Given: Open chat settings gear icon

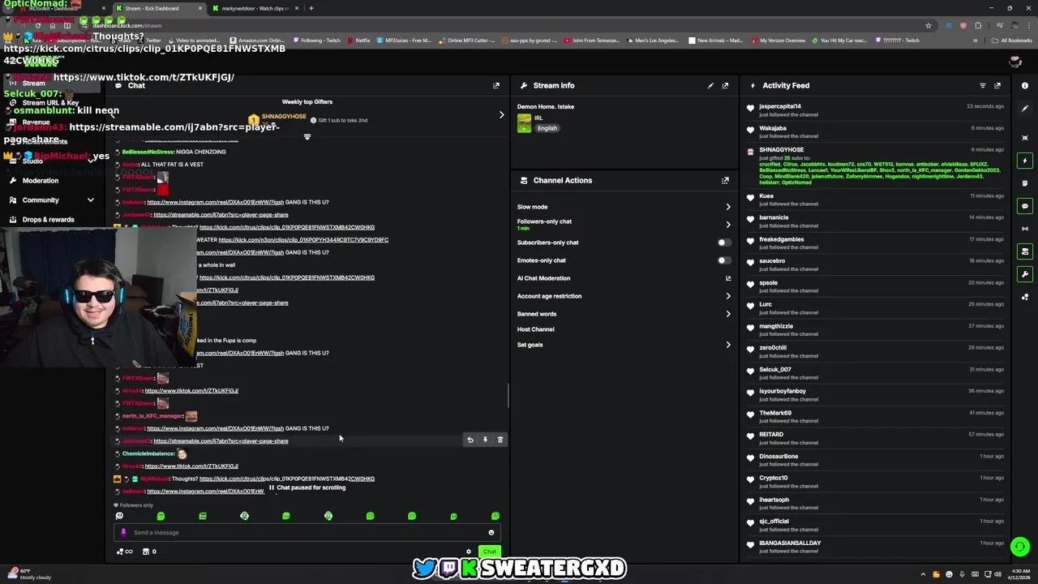Looking at the screenshot, I should [468, 552].
